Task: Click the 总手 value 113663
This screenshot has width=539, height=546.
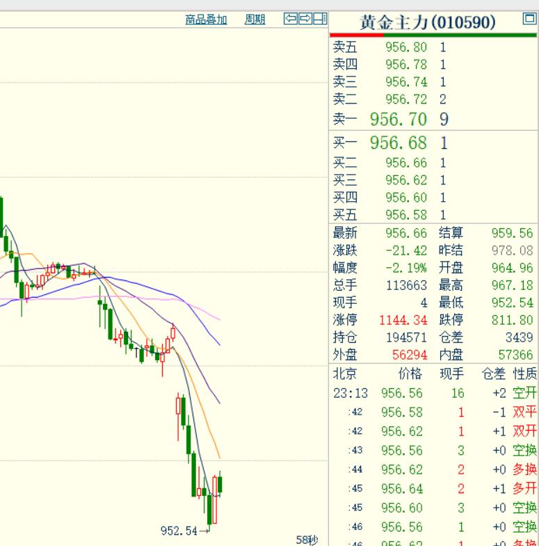Action: (x=406, y=285)
